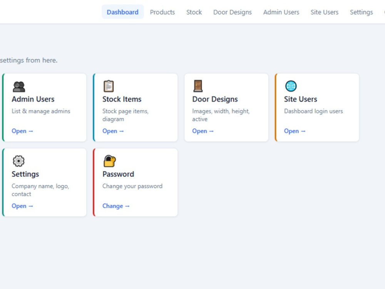Click the Password padlock icon
Image resolution: width=385 pixels, height=289 pixels.
point(109,161)
